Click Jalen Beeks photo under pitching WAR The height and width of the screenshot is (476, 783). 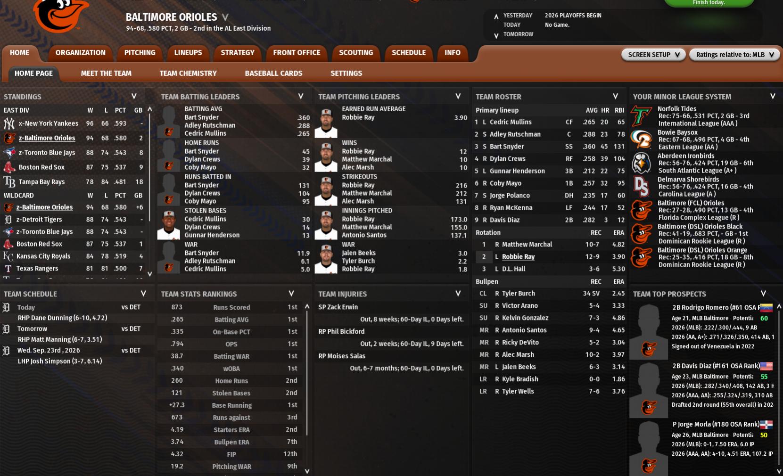coord(326,259)
